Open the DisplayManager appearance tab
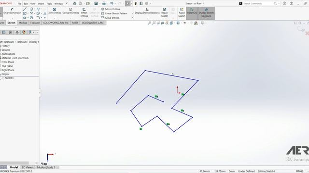 (24, 32)
